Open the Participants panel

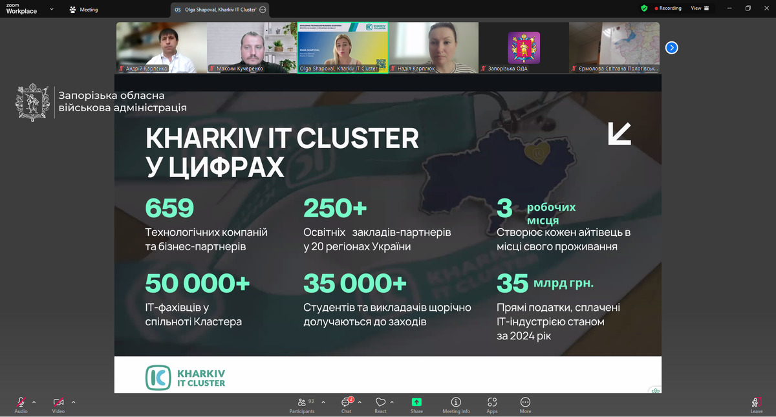[x=302, y=405]
